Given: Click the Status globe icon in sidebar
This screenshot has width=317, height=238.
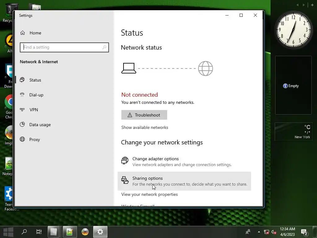Looking at the screenshot, I should point(22,80).
